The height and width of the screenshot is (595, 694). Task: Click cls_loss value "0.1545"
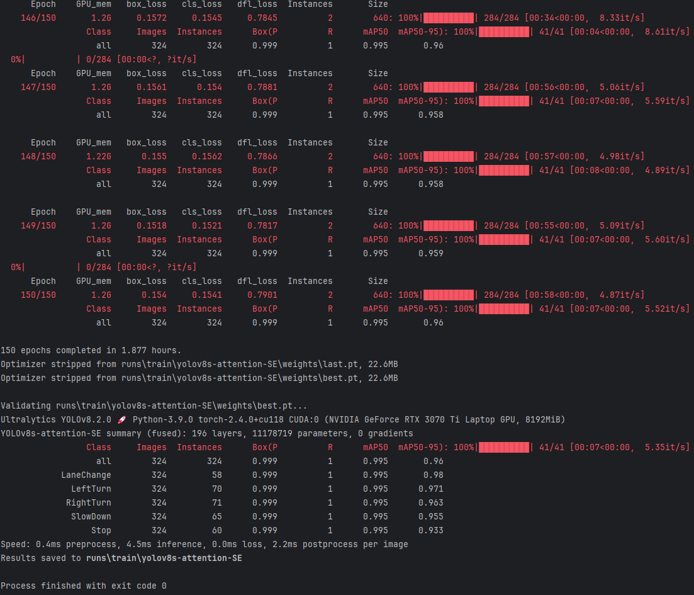click(x=207, y=18)
